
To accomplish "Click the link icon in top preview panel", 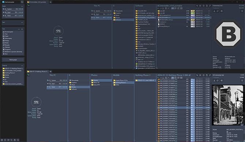I will click(x=218, y=11).
